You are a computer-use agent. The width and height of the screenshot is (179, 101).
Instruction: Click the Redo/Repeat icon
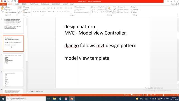pos(12,1)
